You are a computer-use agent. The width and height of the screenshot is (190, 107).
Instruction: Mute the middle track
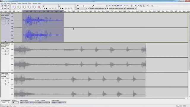(x=3, y=48)
